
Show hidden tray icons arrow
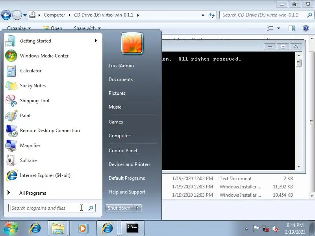pyautogui.click(x=247, y=229)
